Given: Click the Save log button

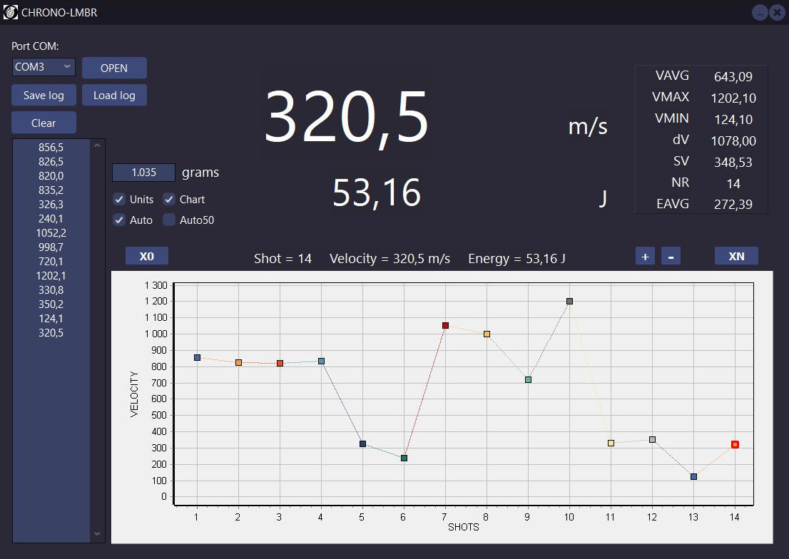Looking at the screenshot, I should coord(44,96).
